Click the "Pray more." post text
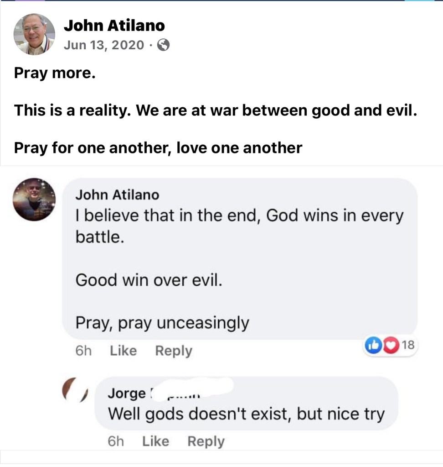Image resolution: width=443 pixels, height=467 pixels. tap(55, 73)
